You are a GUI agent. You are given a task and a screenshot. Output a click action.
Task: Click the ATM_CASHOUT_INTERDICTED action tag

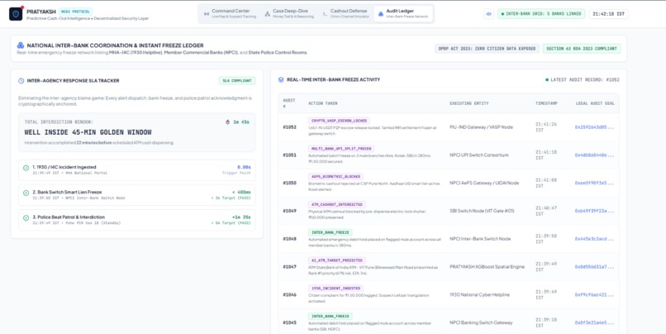(x=337, y=204)
